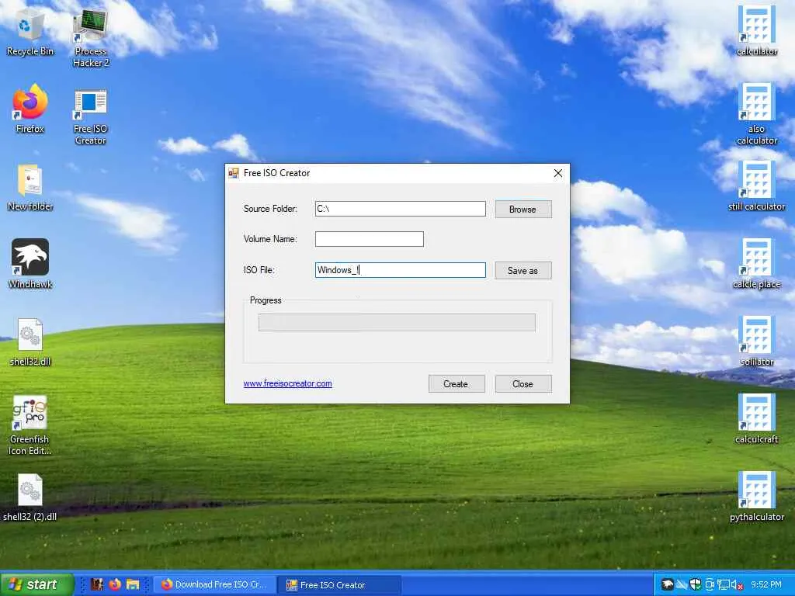Screen dimensions: 795x596
Task: Open the file explorer quick launch icon
Action: click(x=133, y=584)
